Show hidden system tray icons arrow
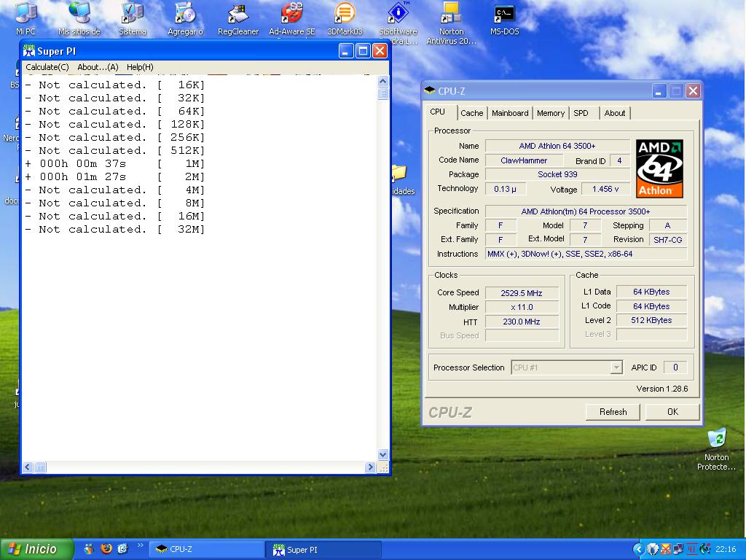This screenshot has width=746, height=560. (639, 549)
